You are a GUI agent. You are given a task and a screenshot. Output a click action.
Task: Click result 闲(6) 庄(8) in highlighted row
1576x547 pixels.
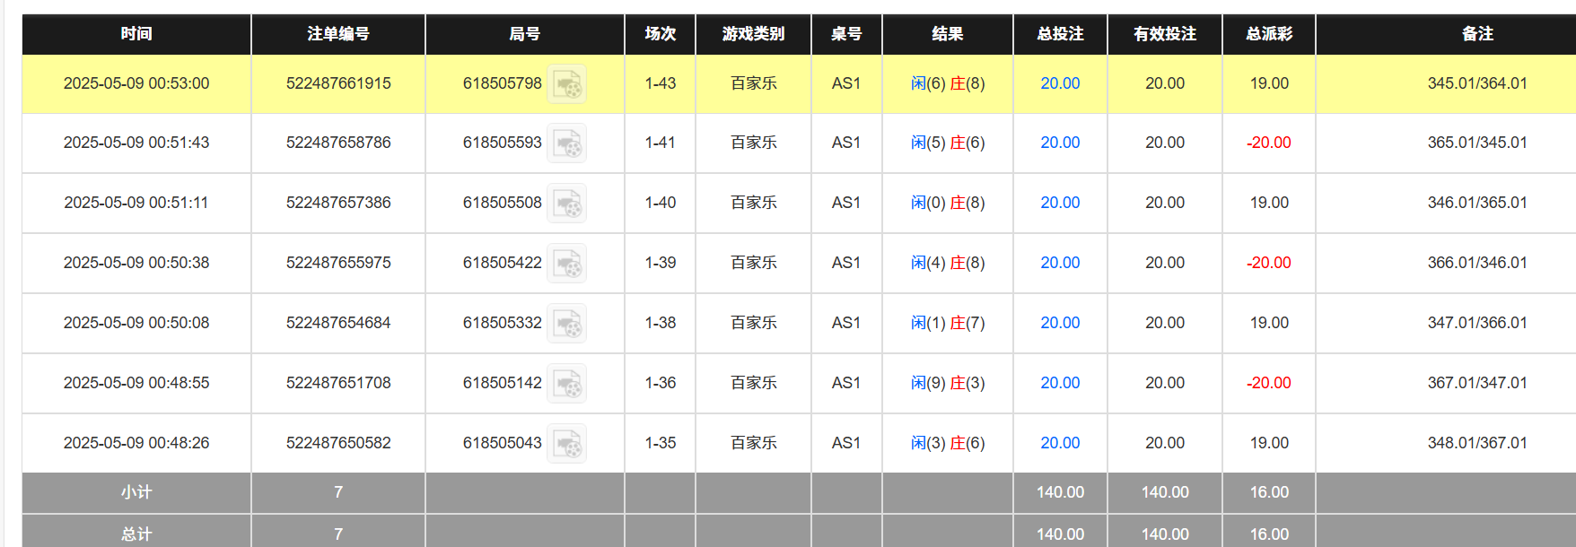pos(948,83)
